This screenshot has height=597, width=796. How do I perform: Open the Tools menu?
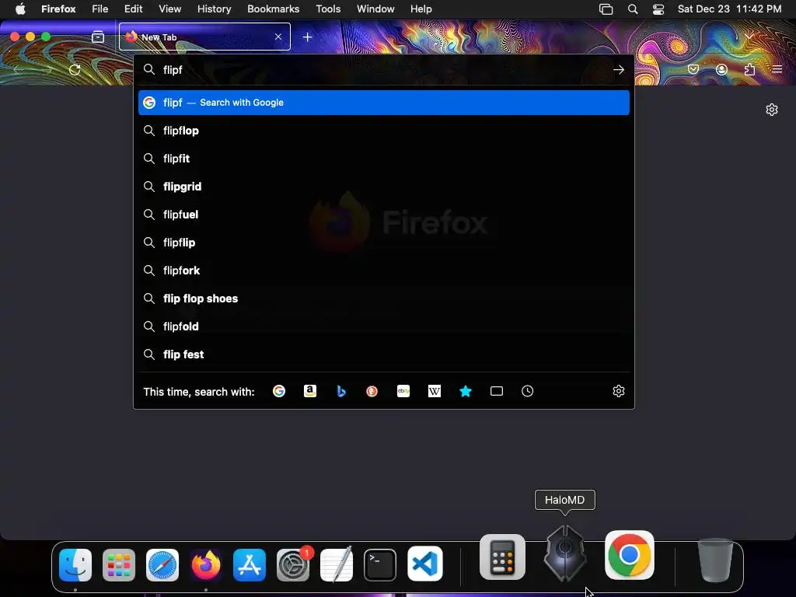point(328,9)
